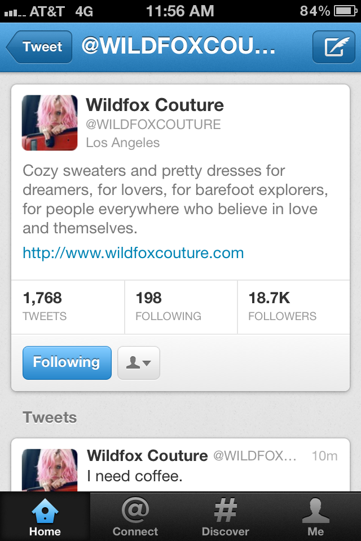This screenshot has width=361, height=541.
Task: Tap the avatar on the coffee tweet
Action: point(50,470)
